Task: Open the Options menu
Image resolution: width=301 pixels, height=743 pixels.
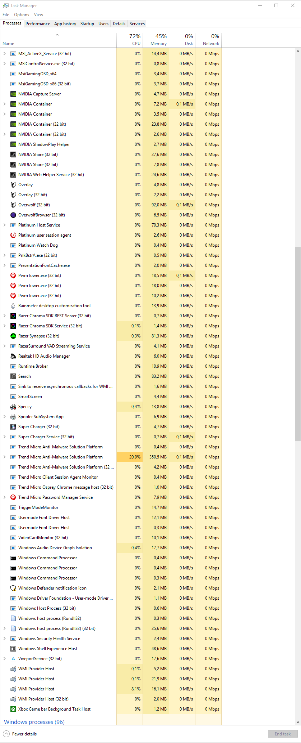Action: [x=22, y=15]
